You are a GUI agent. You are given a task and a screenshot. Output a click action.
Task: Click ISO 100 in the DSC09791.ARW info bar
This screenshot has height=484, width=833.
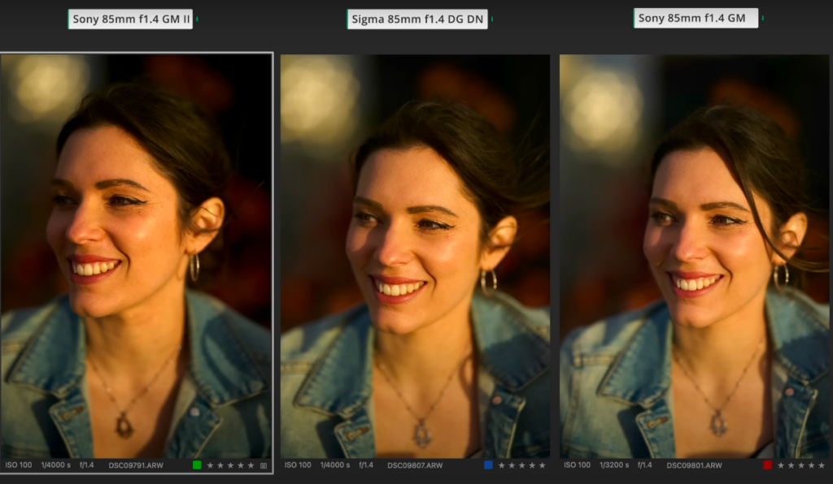tap(19, 465)
